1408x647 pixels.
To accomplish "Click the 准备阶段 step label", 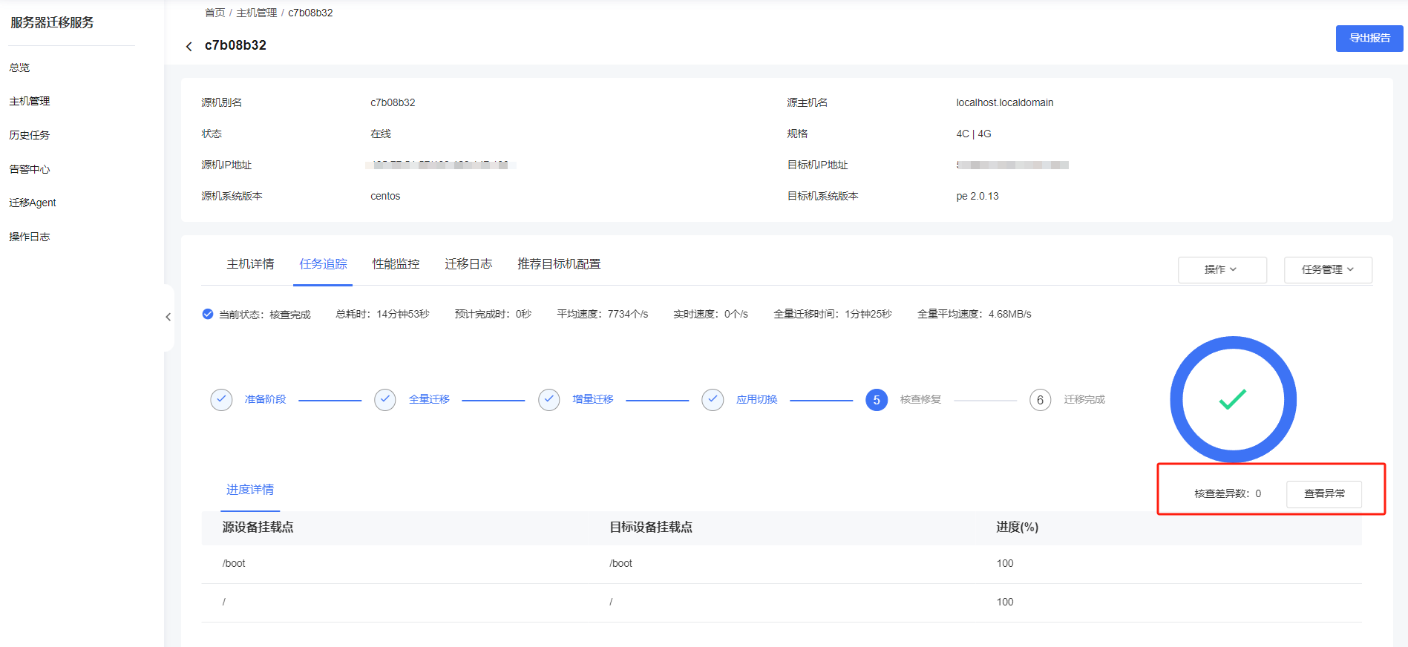I will [x=265, y=399].
